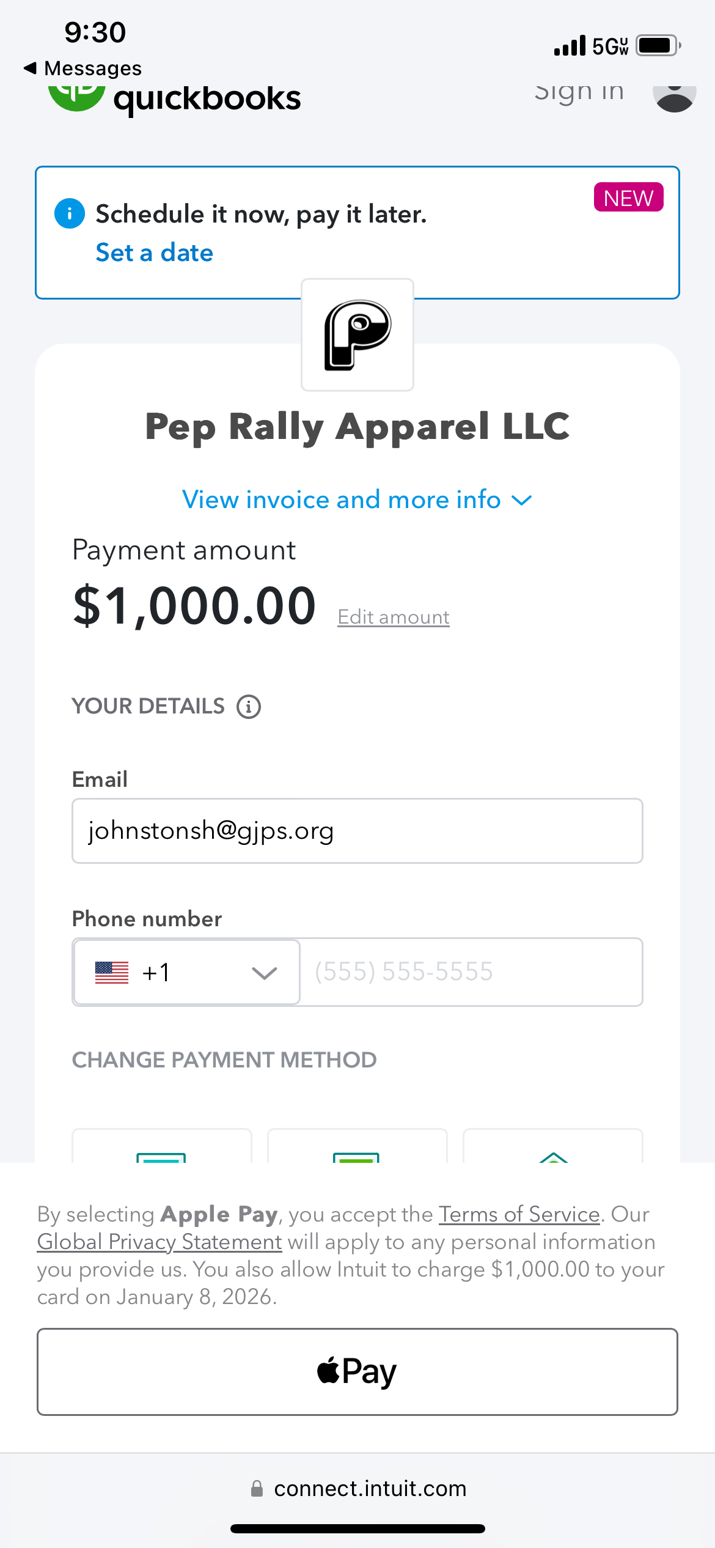Viewport: 715px width, 1548px height.
Task: Tap the Pep Rally Apparel logo
Action: 358,335
